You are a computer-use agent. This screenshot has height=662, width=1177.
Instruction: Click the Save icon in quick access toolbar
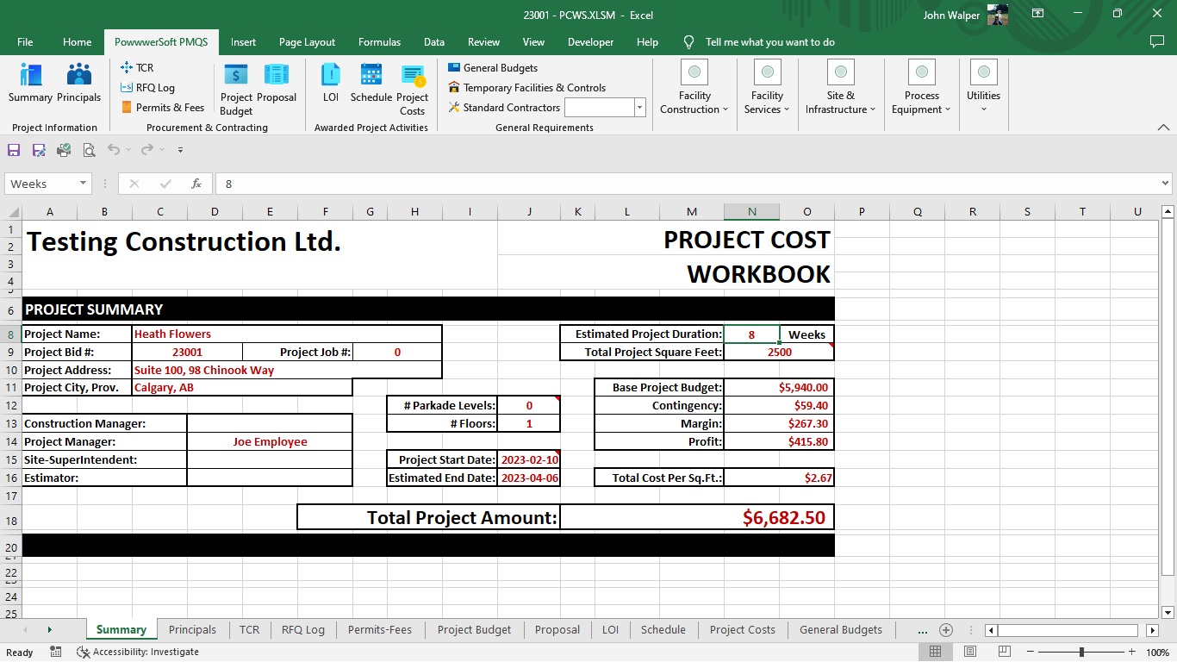pyautogui.click(x=14, y=150)
